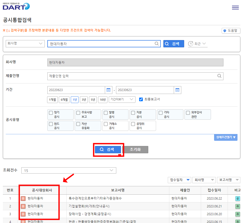Check the 정기공시 checkbox

click(51, 113)
